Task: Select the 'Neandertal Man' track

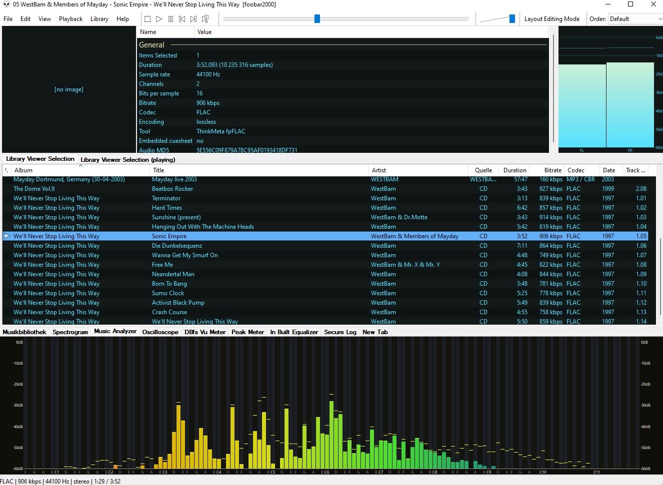Action: (x=325, y=274)
